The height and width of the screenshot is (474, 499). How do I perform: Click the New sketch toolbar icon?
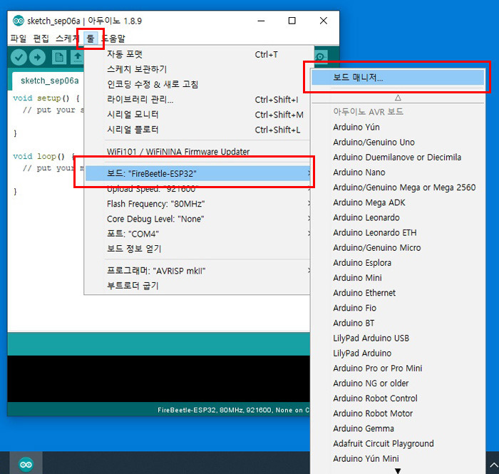59,58
